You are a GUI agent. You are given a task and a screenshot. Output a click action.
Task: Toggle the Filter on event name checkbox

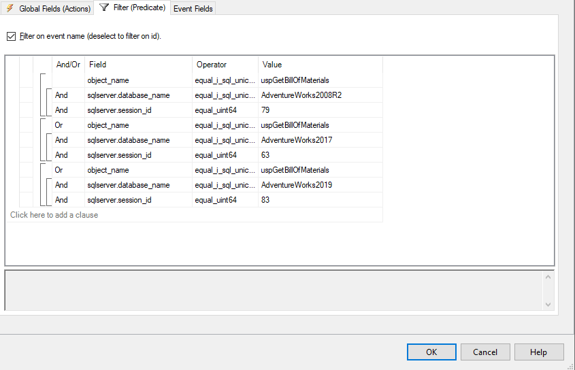pos(11,36)
